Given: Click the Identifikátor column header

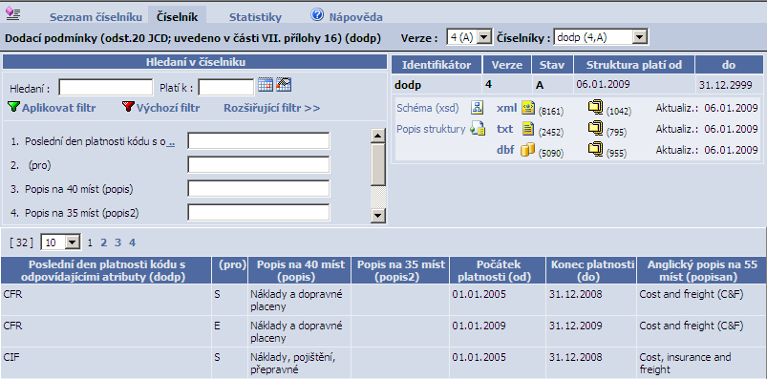Looking at the screenshot, I should 437,65.
